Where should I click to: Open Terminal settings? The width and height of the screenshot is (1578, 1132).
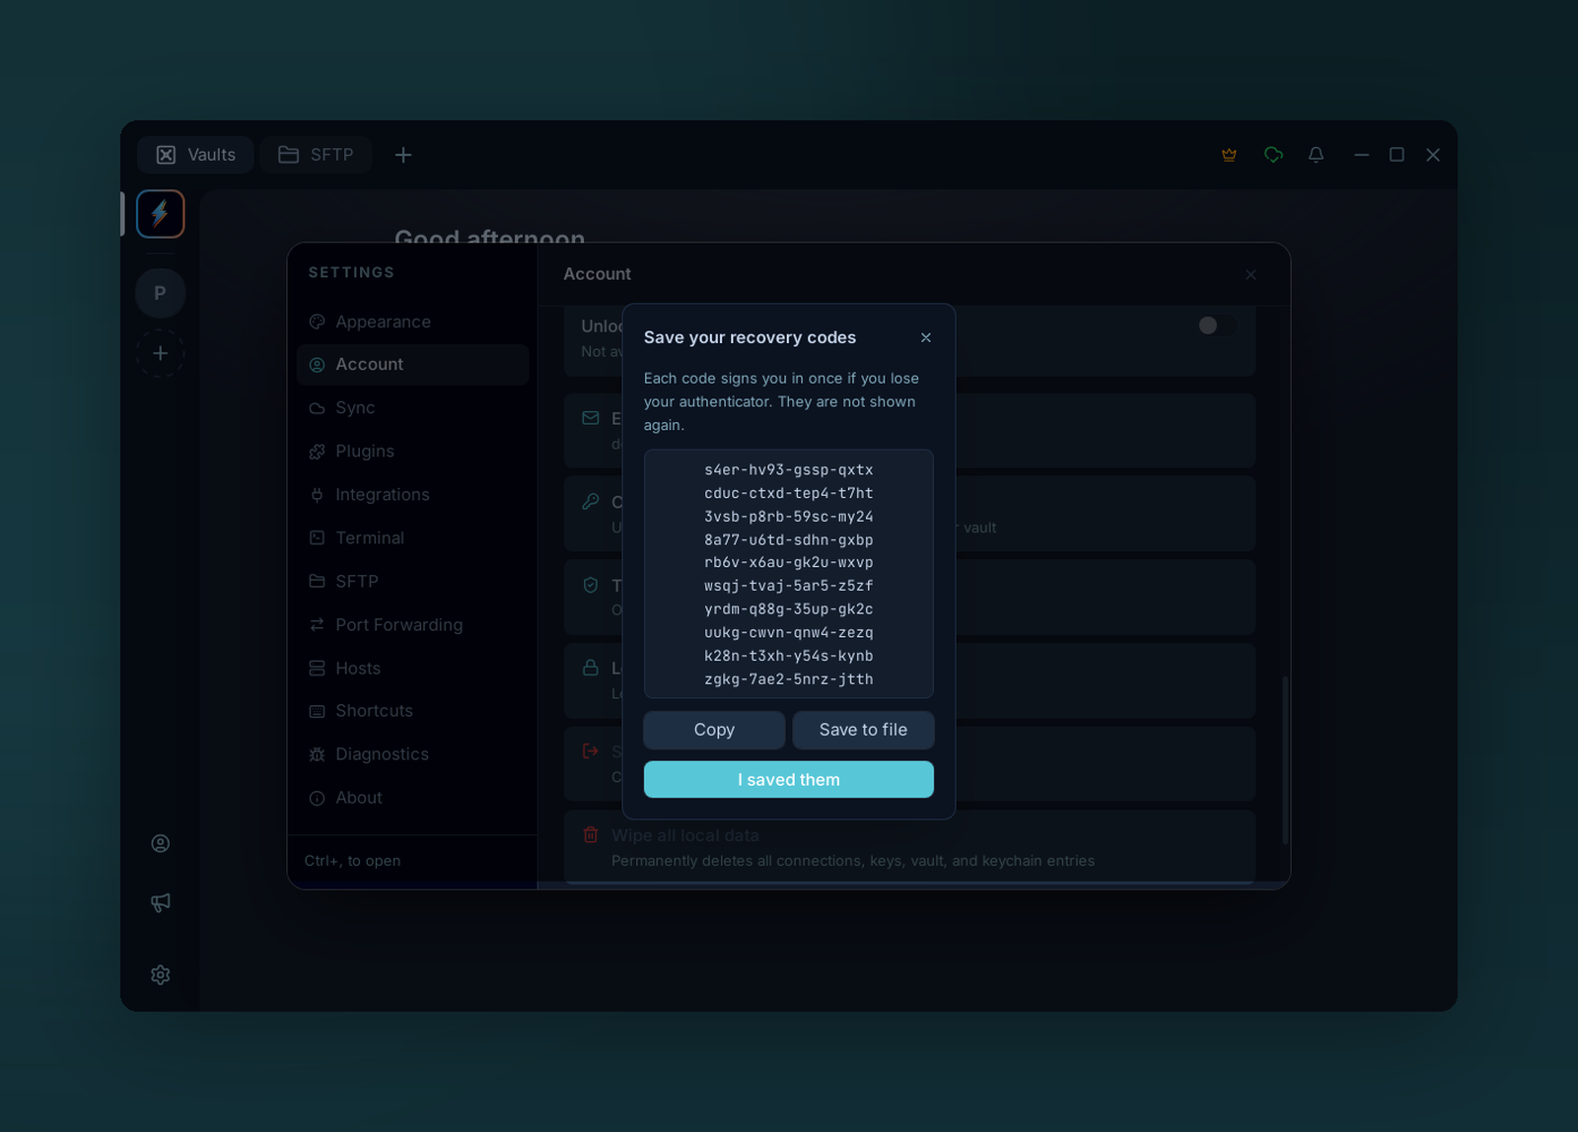(412, 538)
